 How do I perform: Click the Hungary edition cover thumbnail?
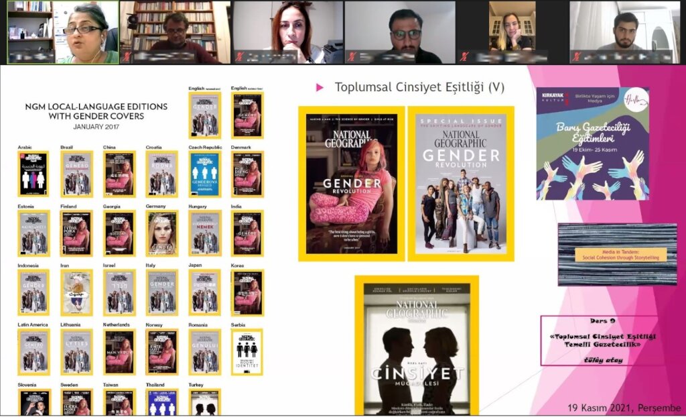[205, 233]
